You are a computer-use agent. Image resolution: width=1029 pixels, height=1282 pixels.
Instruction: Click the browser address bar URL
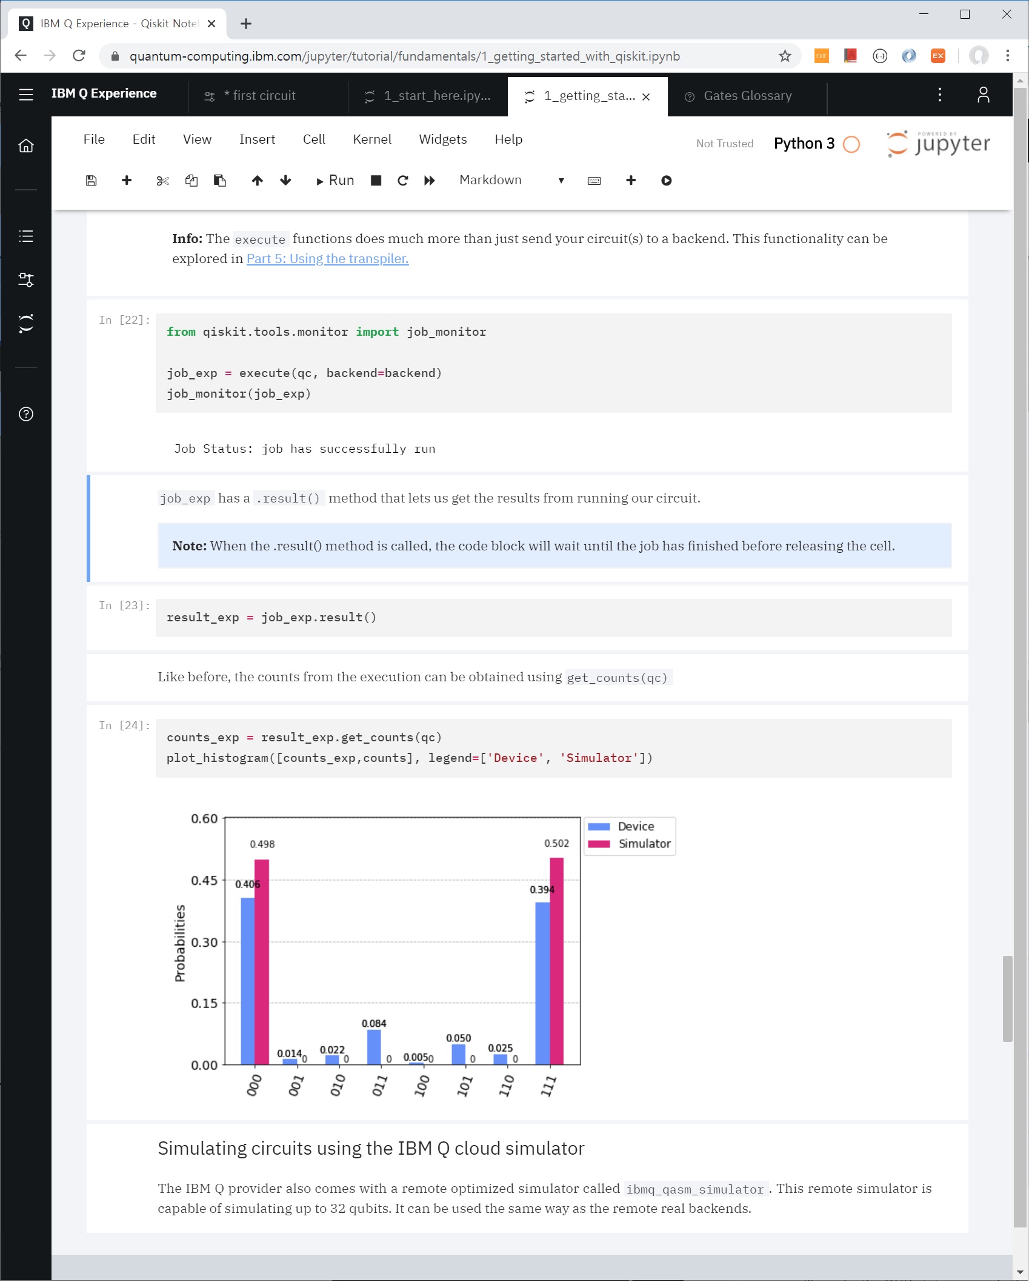coord(404,56)
